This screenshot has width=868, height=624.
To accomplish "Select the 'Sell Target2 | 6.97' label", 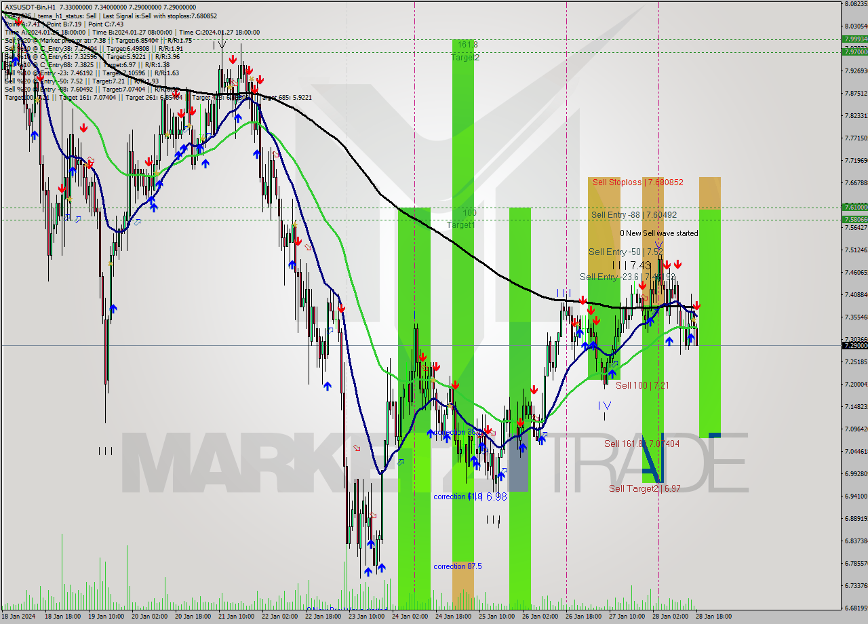I will coord(644,488).
